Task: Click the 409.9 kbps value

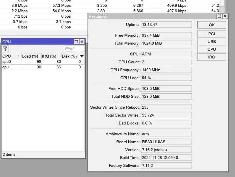Action: point(177,6)
